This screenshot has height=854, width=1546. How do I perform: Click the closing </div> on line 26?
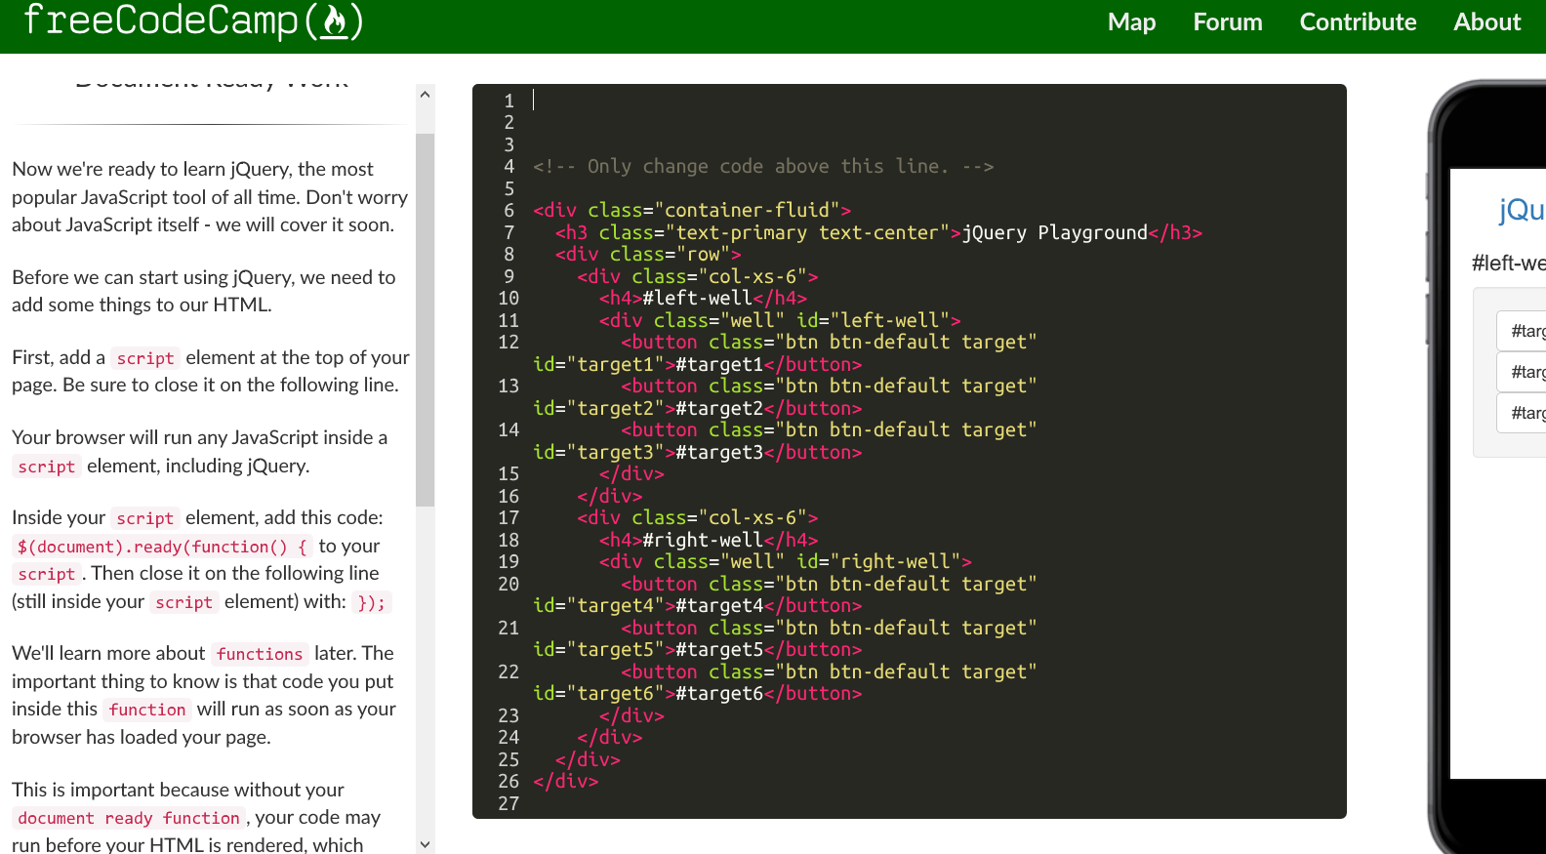pyautogui.click(x=565, y=782)
